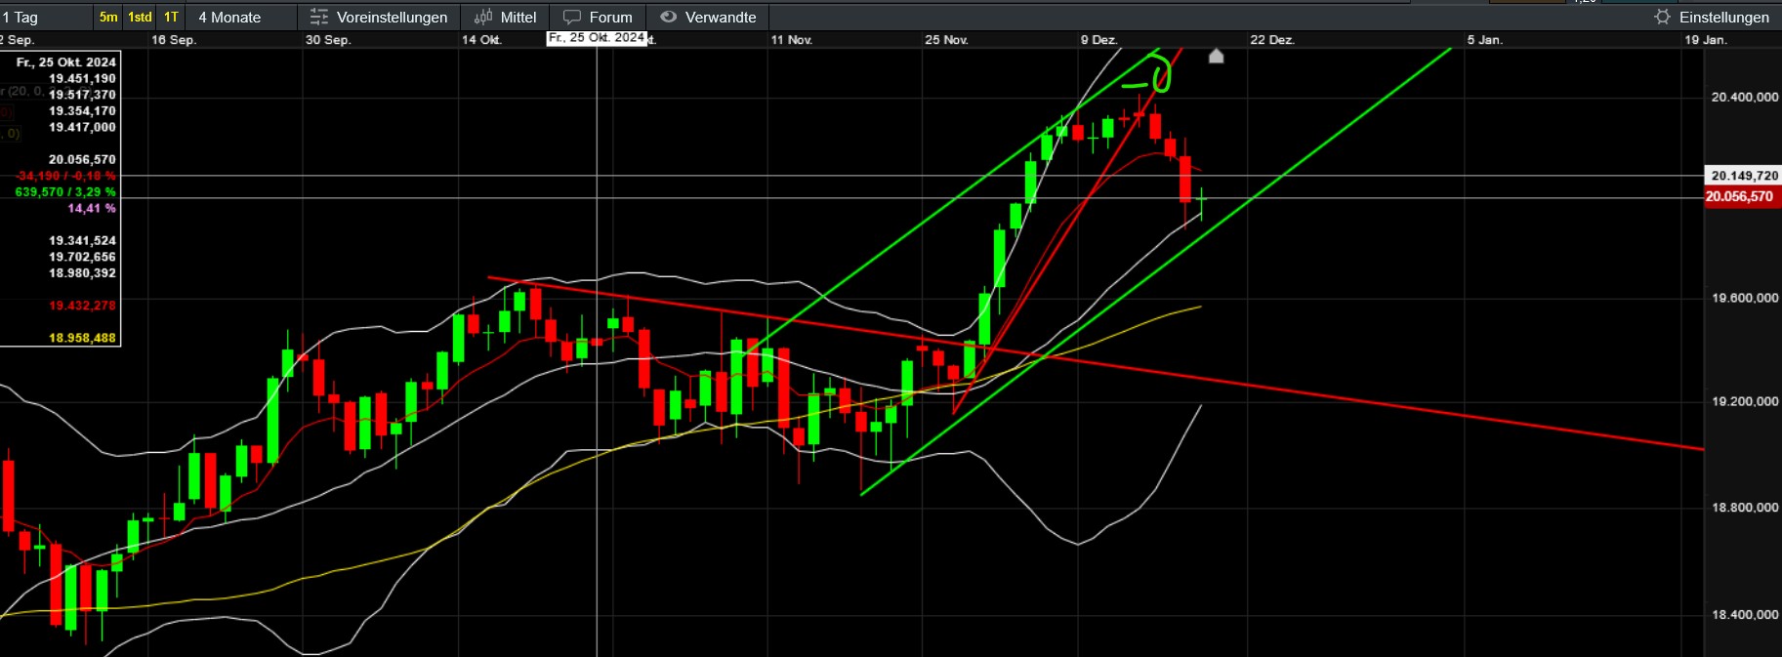Open the 1 Tag interval dropdown
This screenshot has width=1782, height=657.
[44, 18]
